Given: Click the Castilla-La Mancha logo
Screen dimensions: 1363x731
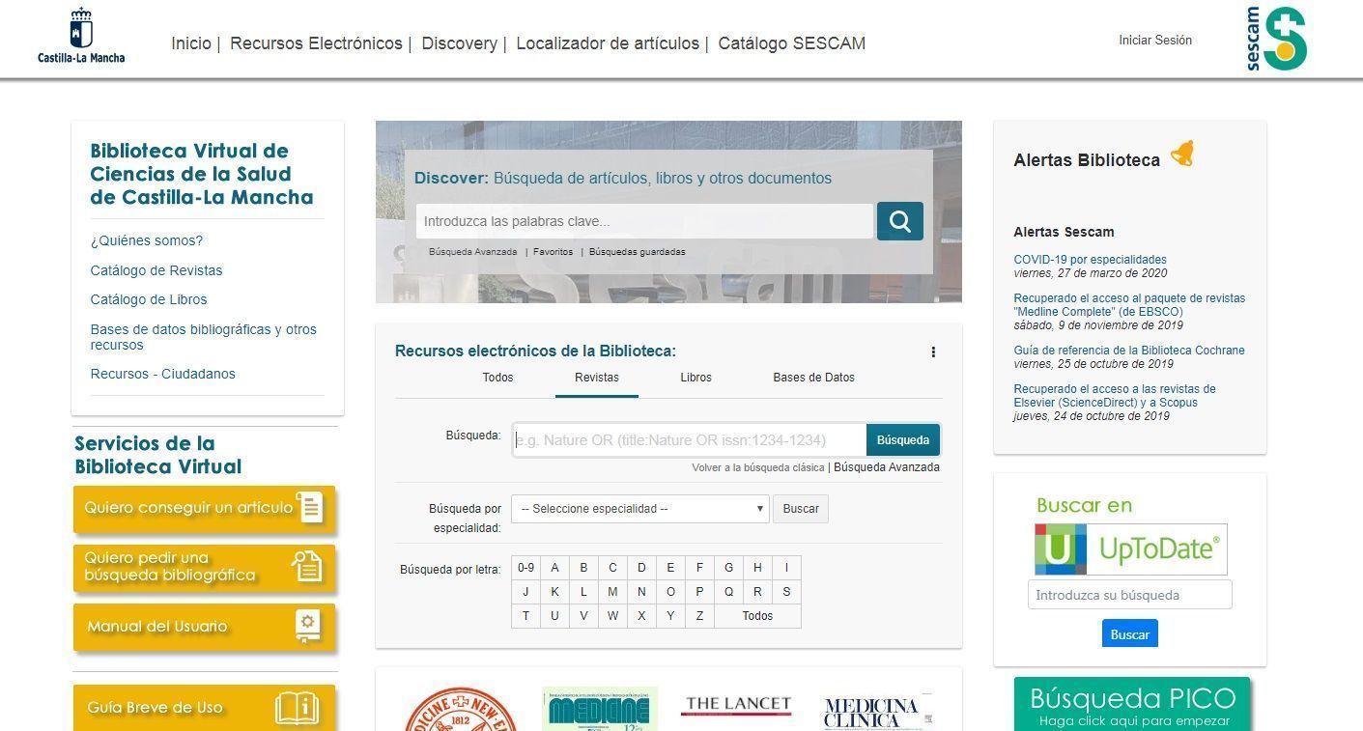Looking at the screenshot, I should (x=81, y=36).
